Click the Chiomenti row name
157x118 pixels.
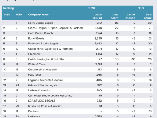[x=34, y=54]
